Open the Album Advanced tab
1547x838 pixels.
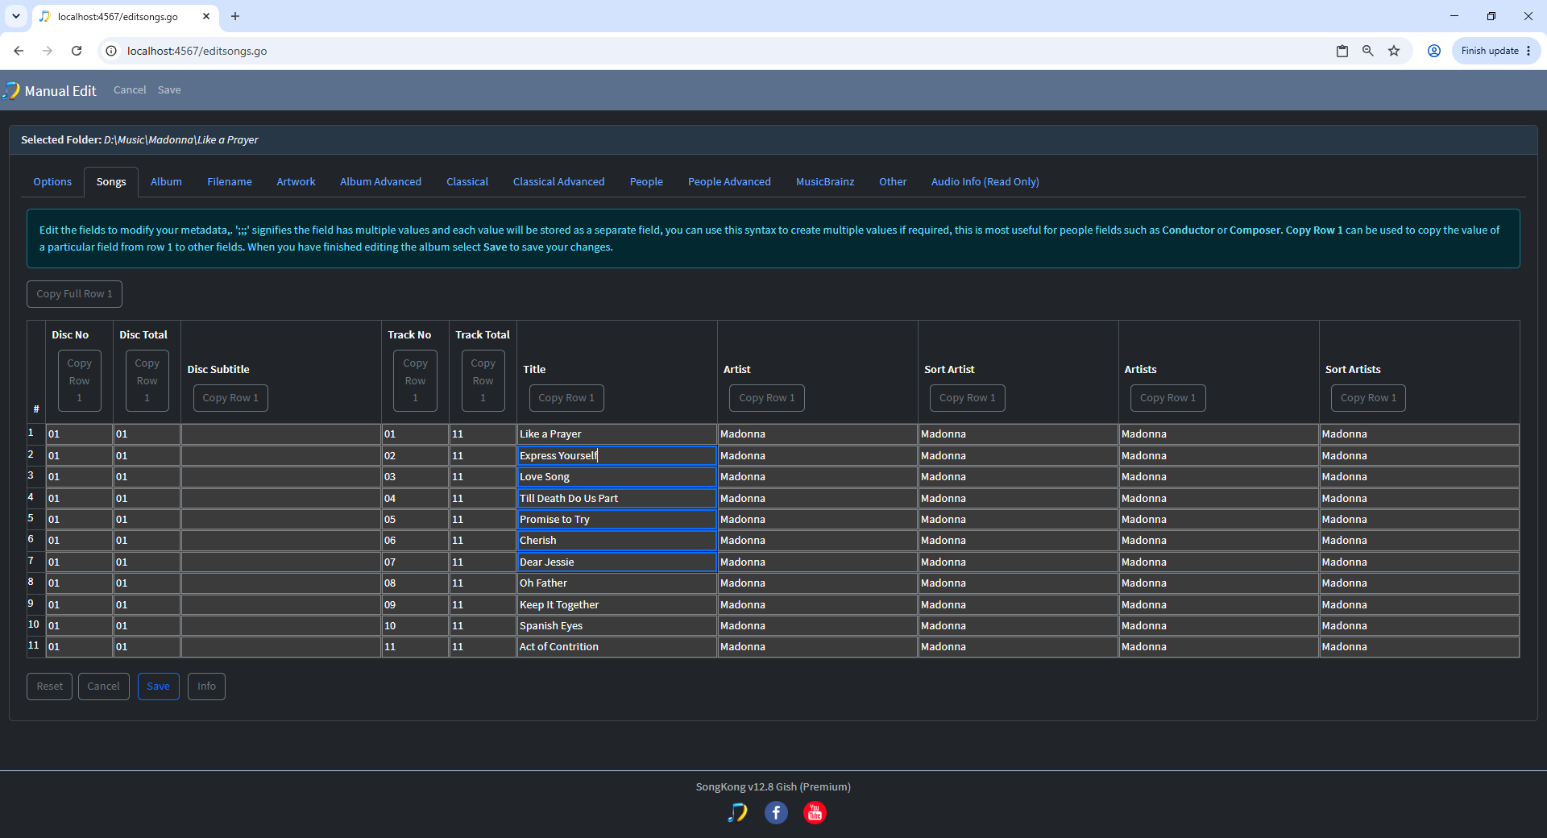[x=380, y=181]
